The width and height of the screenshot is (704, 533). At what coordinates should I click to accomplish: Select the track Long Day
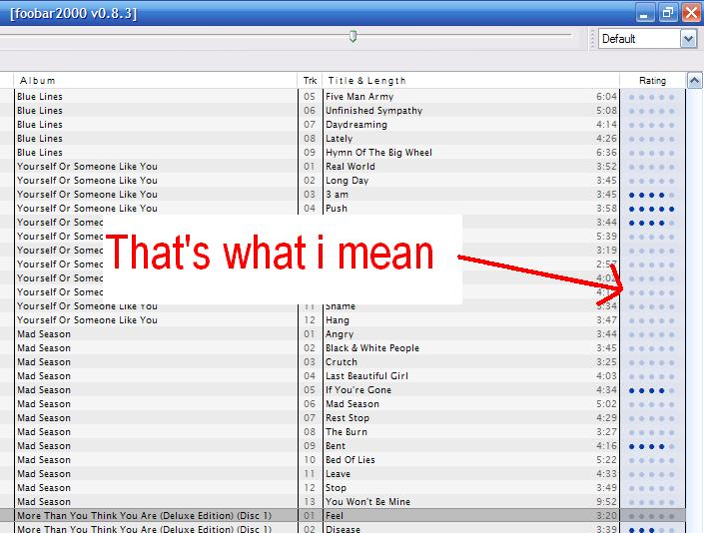[348, 181]
